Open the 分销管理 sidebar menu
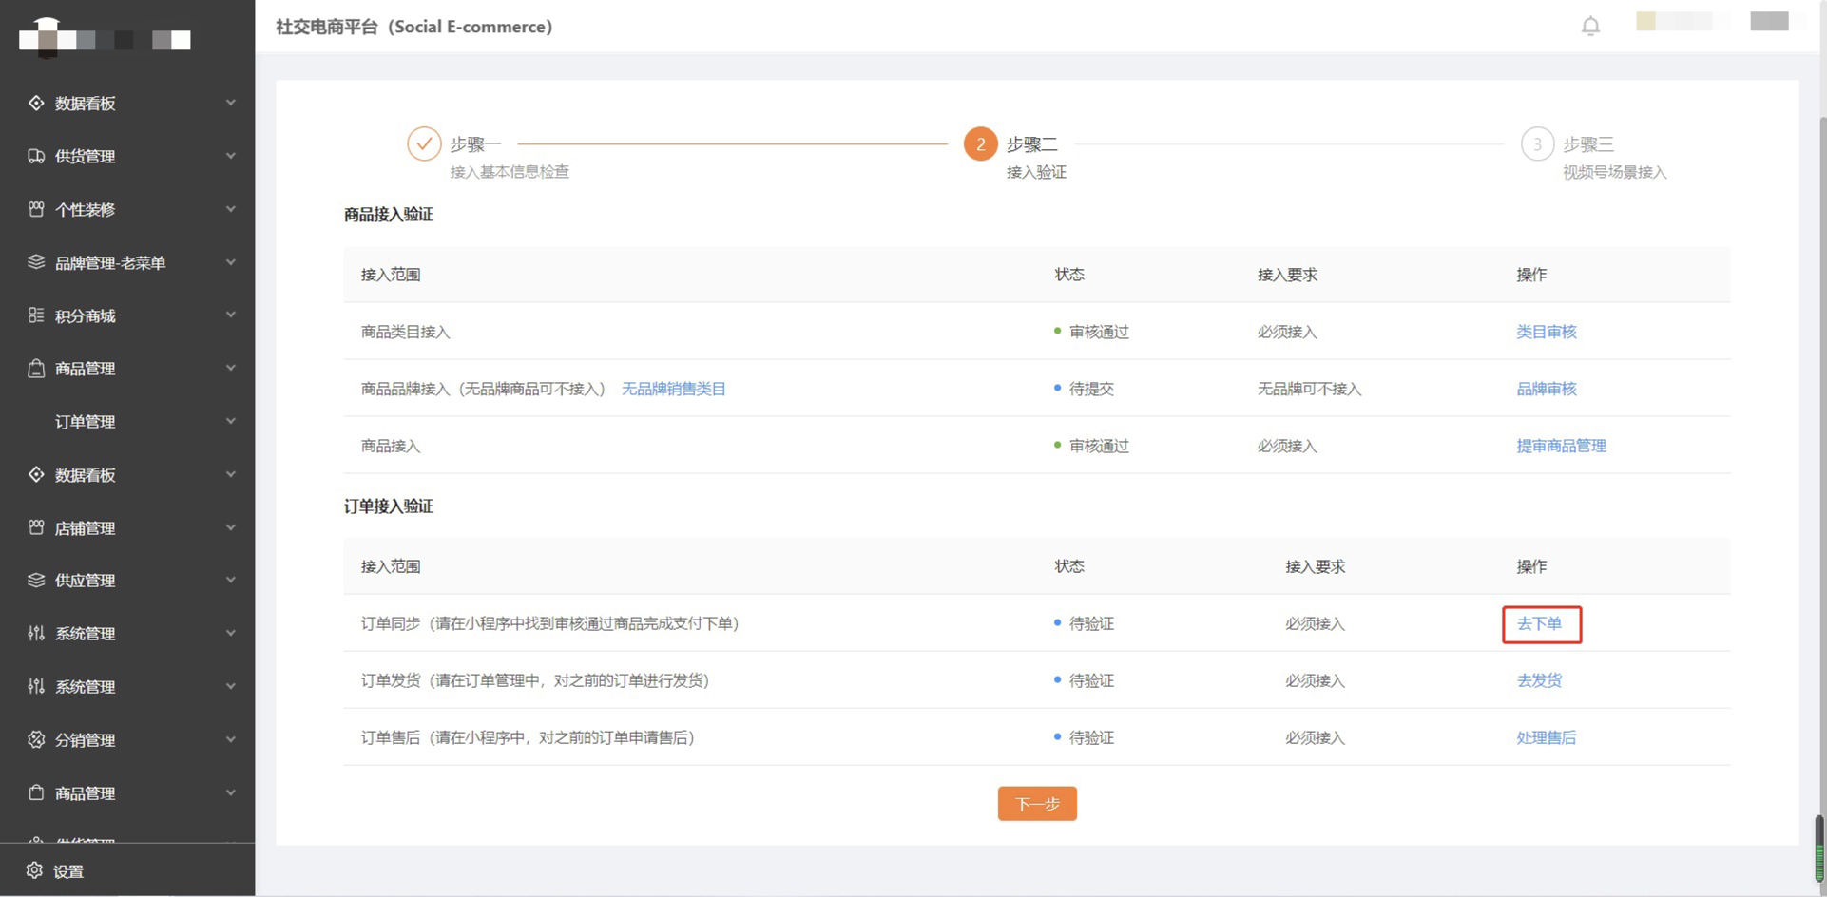Image resolution: width=1827 pixels, height=897 pixels. coord(127,739)
